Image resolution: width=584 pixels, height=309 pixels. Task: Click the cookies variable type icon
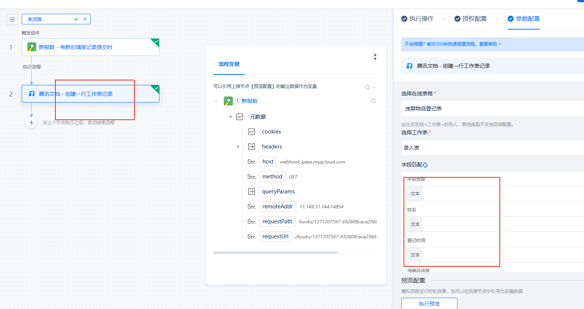click(x=252, y=132)
